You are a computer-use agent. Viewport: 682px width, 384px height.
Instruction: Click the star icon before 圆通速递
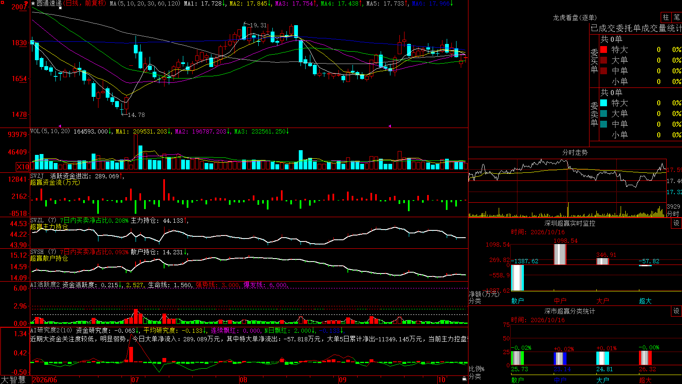click(33, 3)
